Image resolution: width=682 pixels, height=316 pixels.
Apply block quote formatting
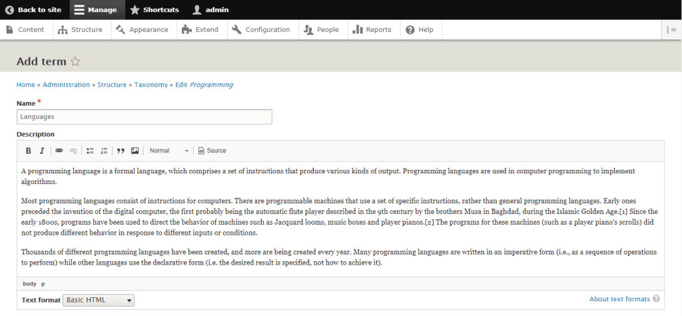pos(121,151)
